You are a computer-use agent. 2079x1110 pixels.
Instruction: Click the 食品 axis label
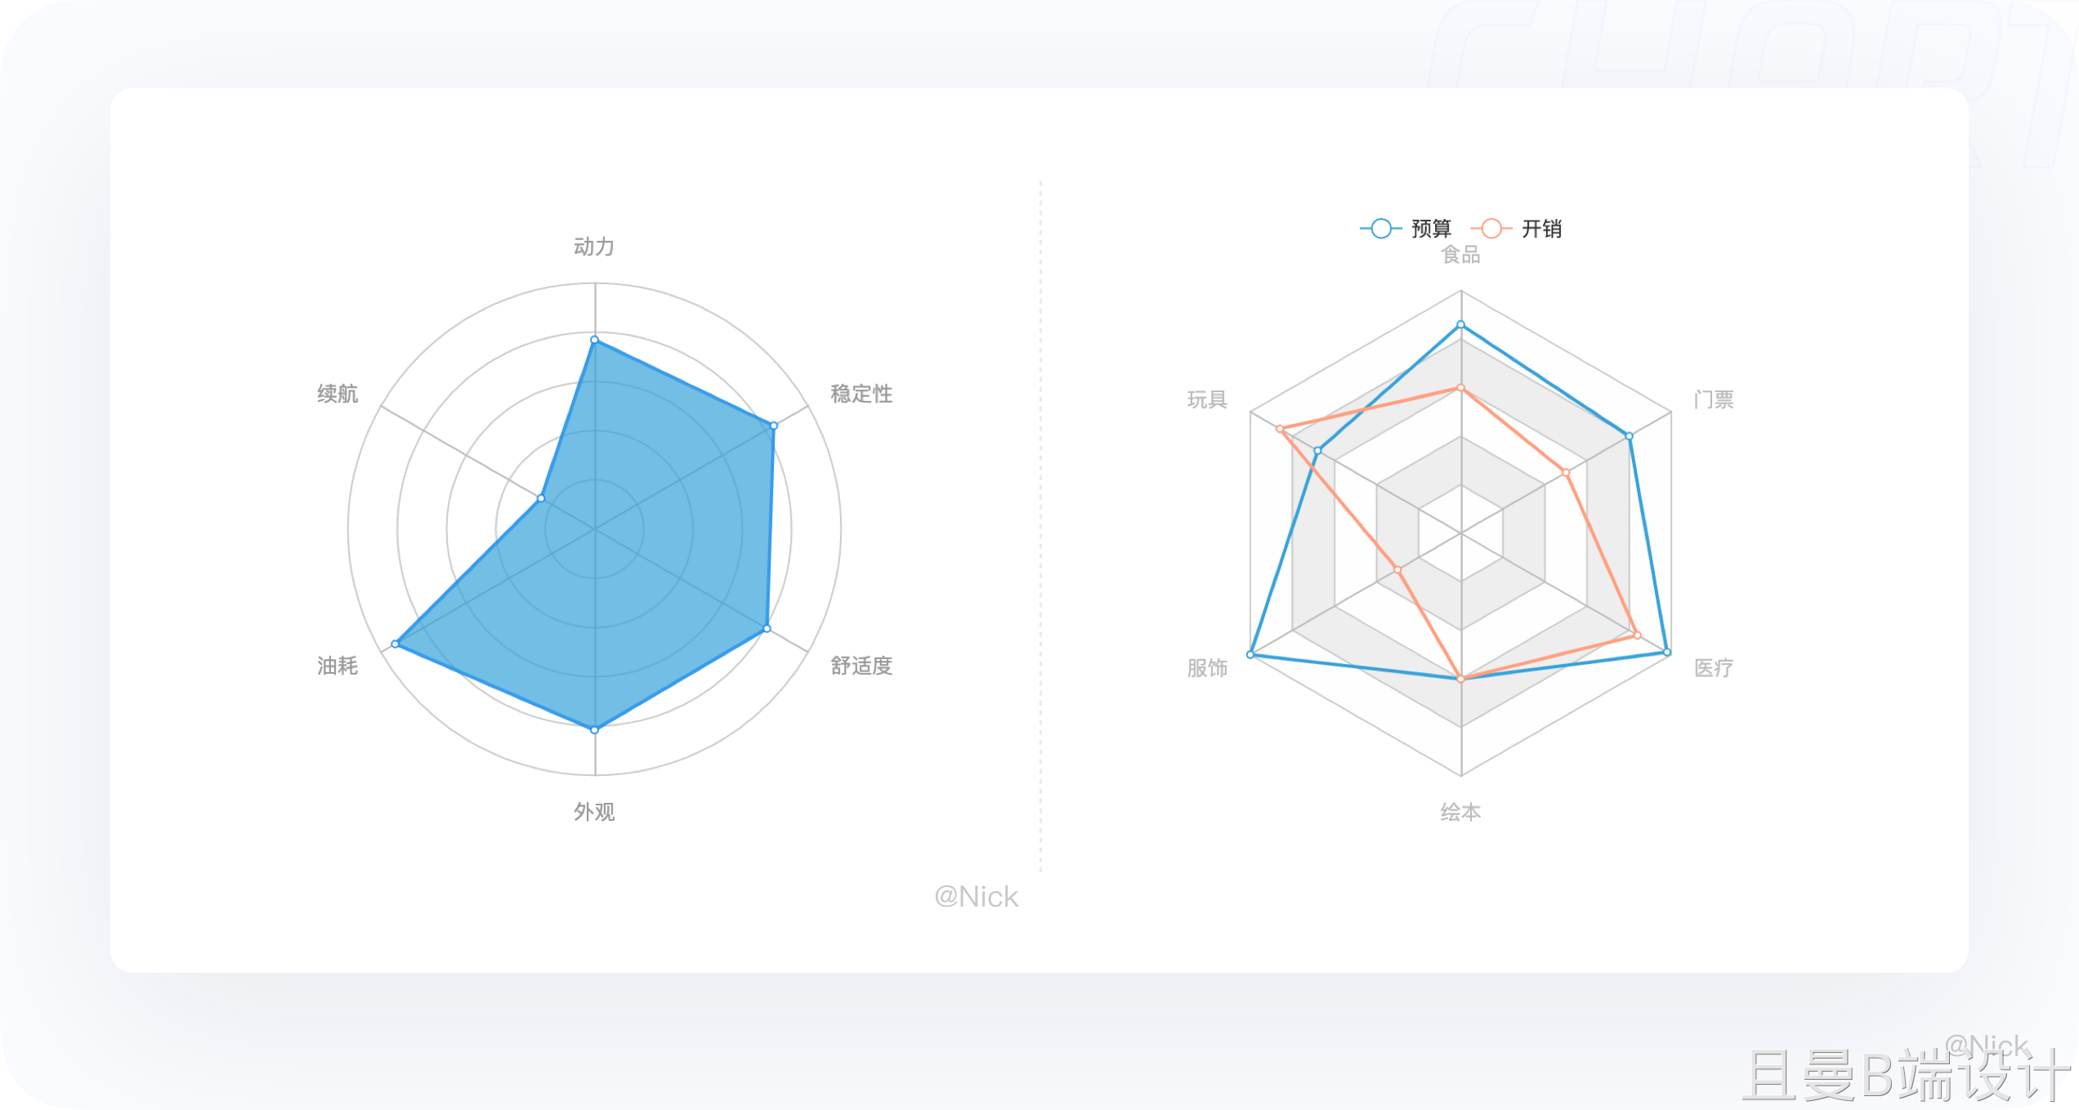pyautogui.click(x=1460, y=255)
